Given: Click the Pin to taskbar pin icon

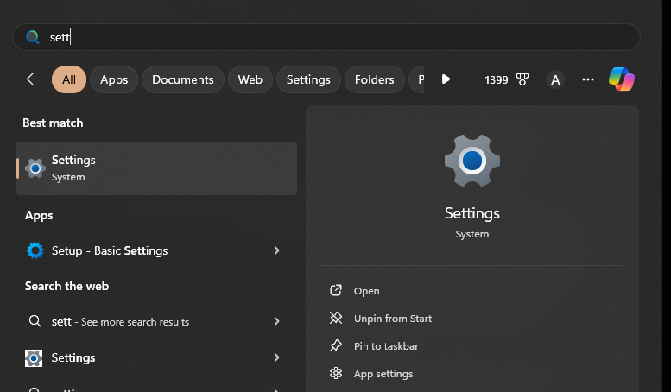Looking at the screenshot, I should pyautogui.click(x=336, y=345).
